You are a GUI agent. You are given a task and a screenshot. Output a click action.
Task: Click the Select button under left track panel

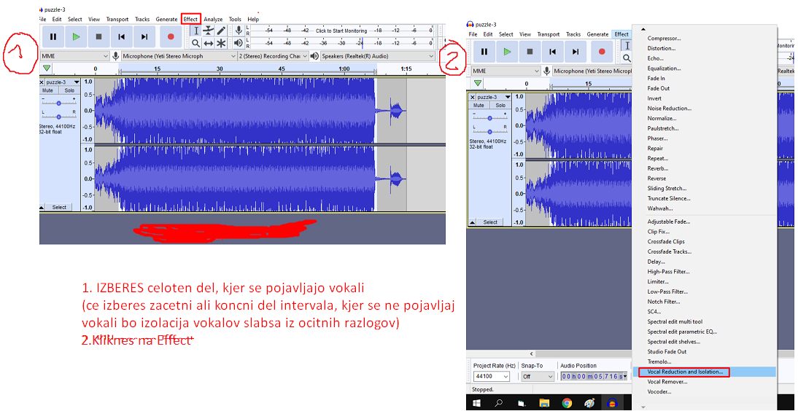coord(59,208)
